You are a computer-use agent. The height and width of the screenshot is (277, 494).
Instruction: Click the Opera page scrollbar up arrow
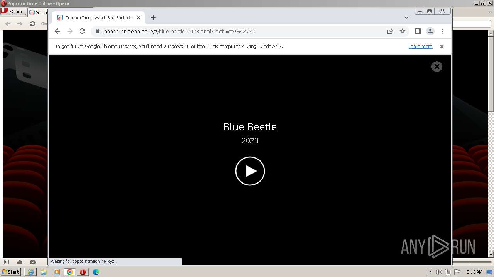491,33
